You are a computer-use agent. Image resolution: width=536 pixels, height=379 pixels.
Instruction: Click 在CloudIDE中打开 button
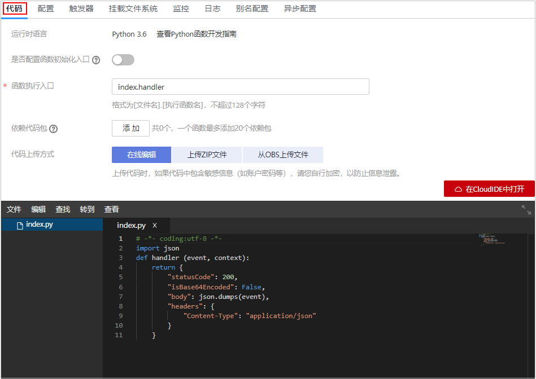pos(489,189)
